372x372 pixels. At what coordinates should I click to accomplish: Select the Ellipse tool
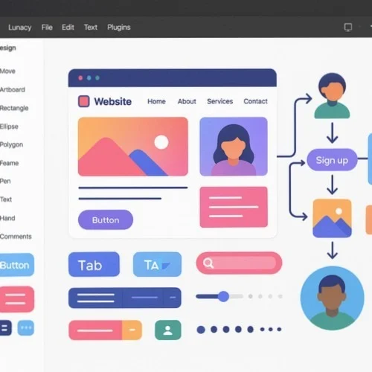pyautogui.click(x=9, y=126)
